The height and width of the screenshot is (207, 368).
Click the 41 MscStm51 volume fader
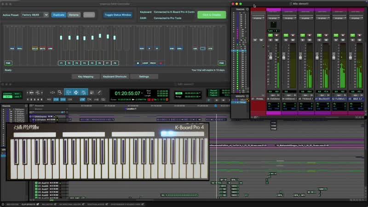pos(317,56)
